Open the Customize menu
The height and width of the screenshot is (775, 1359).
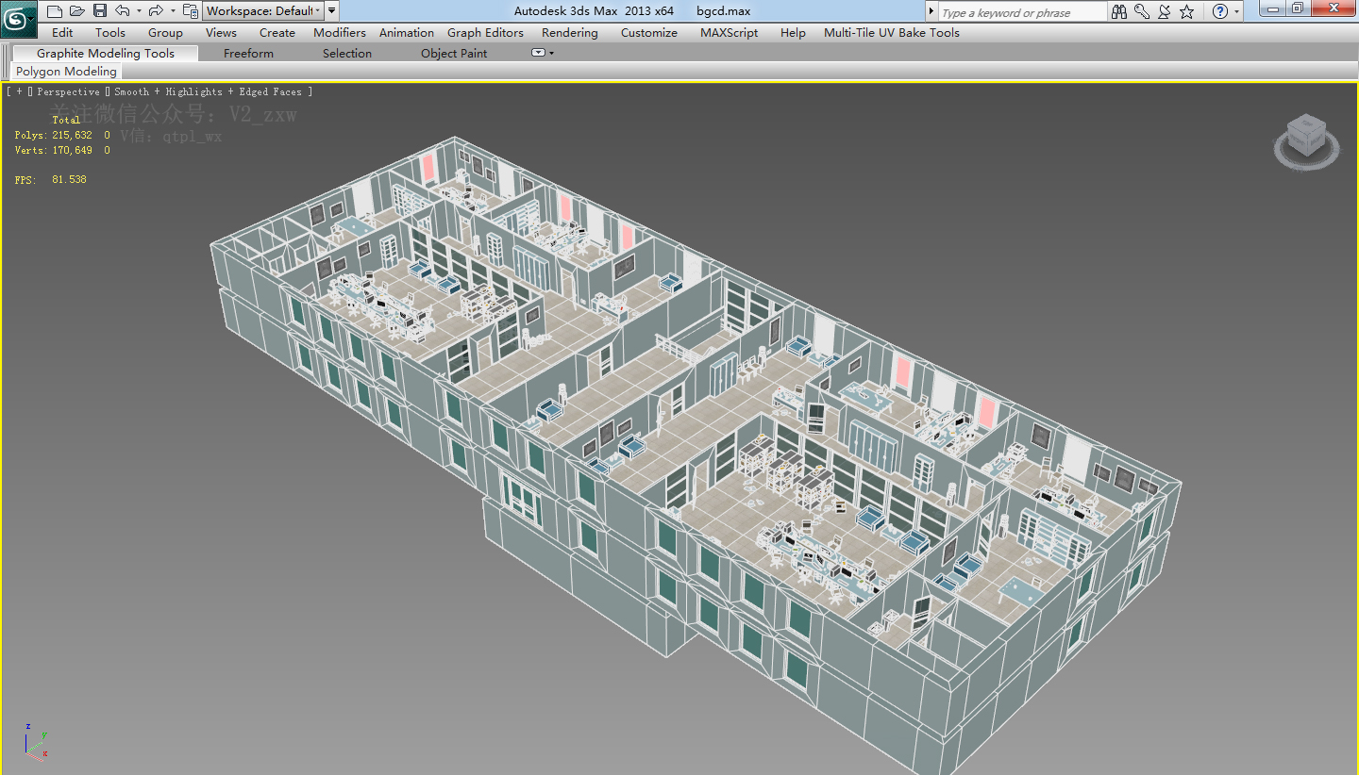(x=649, y=32)
